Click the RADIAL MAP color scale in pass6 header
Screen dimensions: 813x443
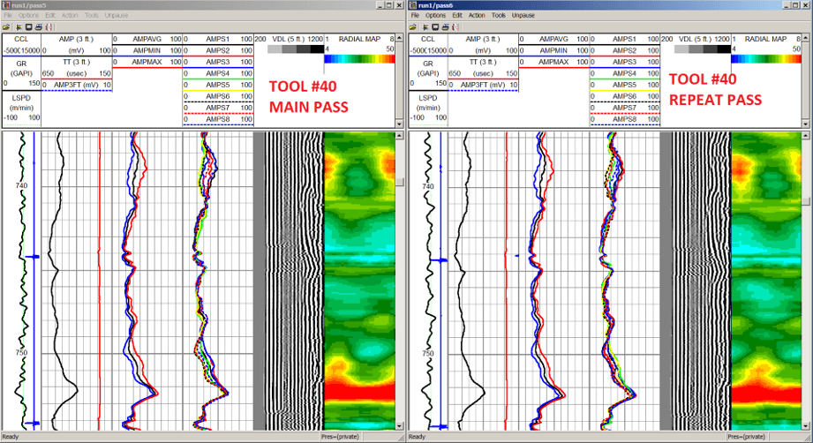point(766,60)
